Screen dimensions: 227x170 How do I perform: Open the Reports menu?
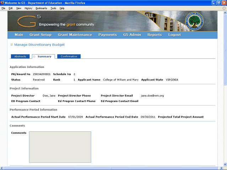[x=155, y=35]
